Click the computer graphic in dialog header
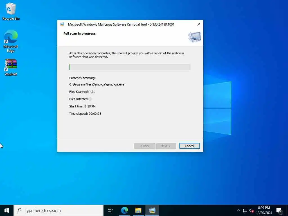This screenshot has height=216, width=288. pyautogui.click(x=195, y=37)
